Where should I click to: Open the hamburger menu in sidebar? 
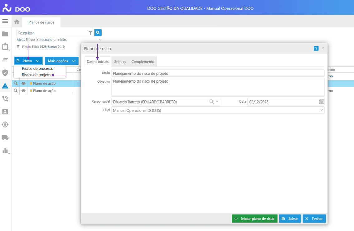point(5,21)
